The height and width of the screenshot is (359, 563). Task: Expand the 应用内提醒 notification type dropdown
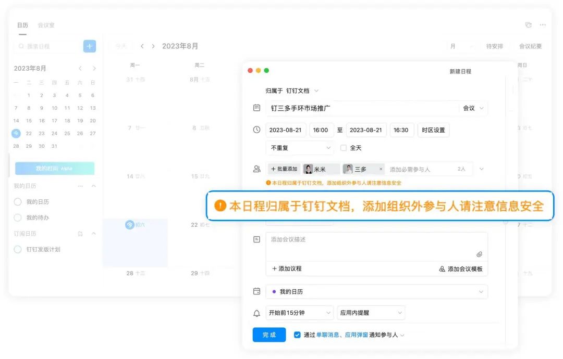[x=371, y=313]
